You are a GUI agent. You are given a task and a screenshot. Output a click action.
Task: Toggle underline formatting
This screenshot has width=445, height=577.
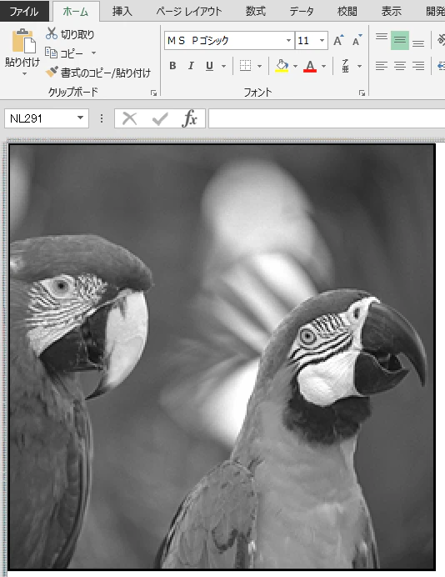click(x=210, y=66)
